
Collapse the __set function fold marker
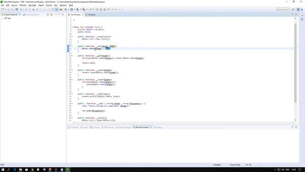[x=72, y=46]
